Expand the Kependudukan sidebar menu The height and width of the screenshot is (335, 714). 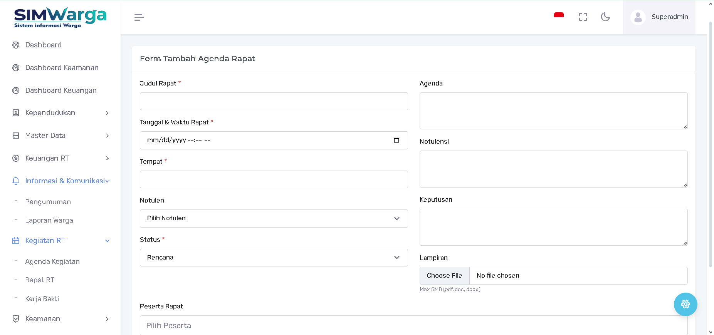[60, 113]
